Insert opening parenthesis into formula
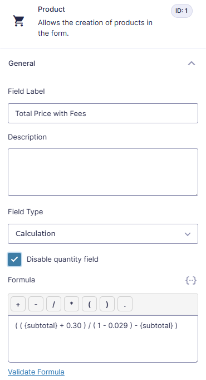This screenshot has height=380, width=206. 89,304
